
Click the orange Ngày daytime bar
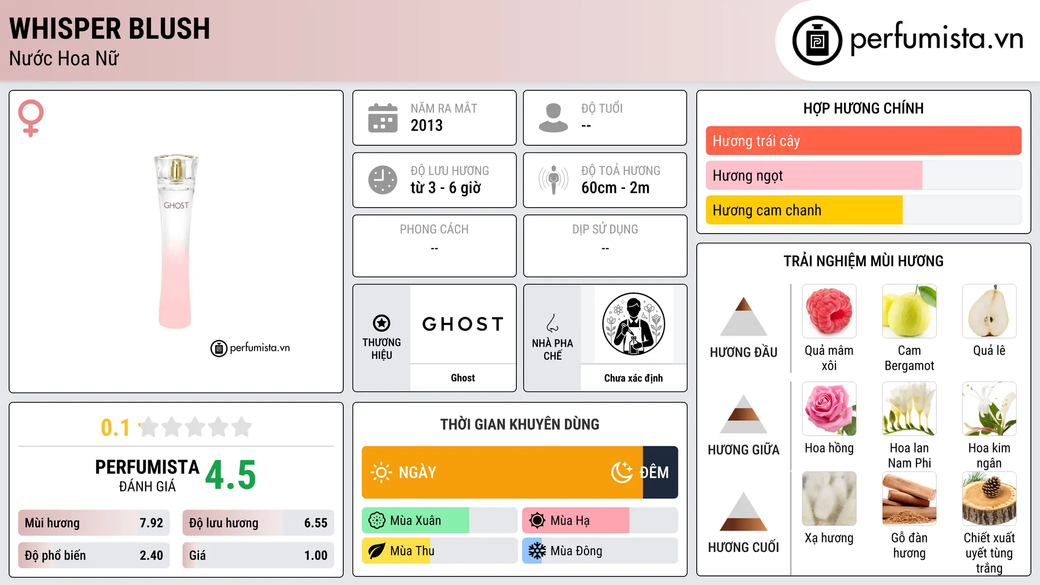pos(502,472)
